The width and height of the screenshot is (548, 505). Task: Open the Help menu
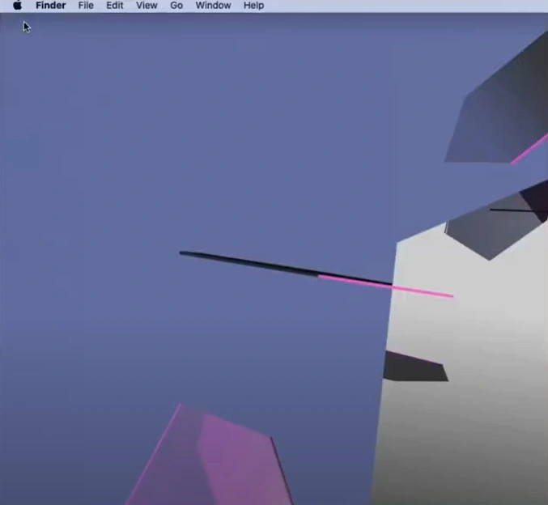tap(253, 6)
